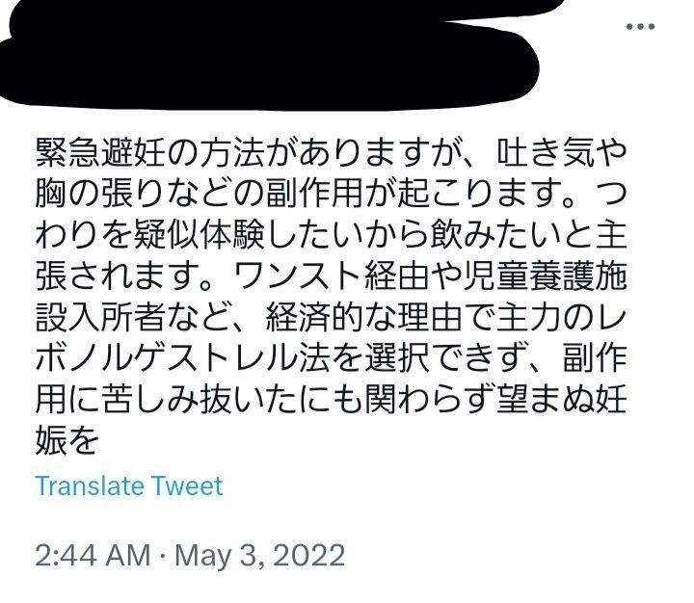Click the tweet line starting with 緊急避妊
Screen dimensions: 694x603
[x=331, y=153]
